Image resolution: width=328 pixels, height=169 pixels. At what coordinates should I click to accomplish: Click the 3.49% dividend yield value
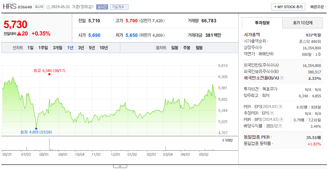point(316,126)
